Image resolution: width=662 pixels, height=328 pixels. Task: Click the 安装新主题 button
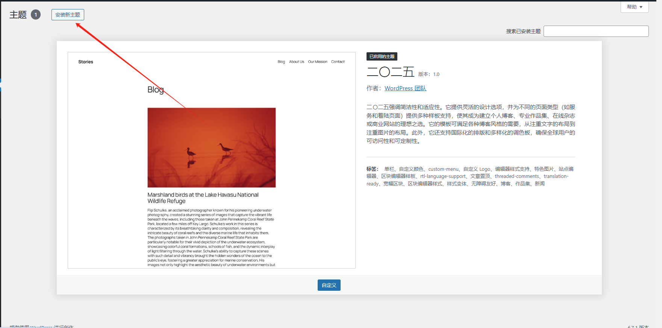(68, 15)
